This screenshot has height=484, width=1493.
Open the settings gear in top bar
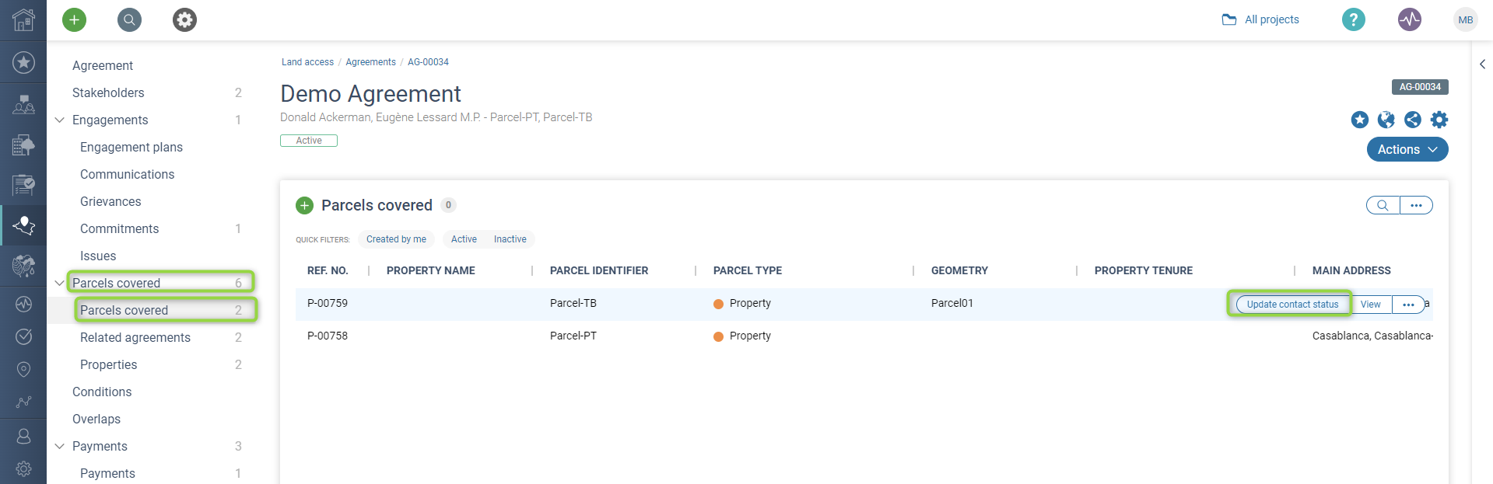(184, 19)
